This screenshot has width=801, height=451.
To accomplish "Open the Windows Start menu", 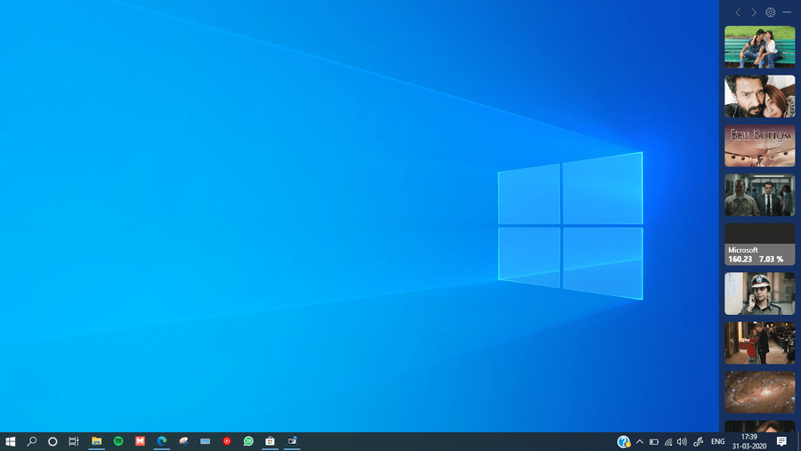I will click(x=11, y=441).
